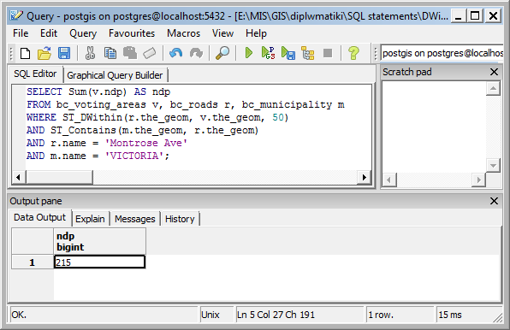Select the Data Output tab
510x330 pixels.
click(39, 217)
